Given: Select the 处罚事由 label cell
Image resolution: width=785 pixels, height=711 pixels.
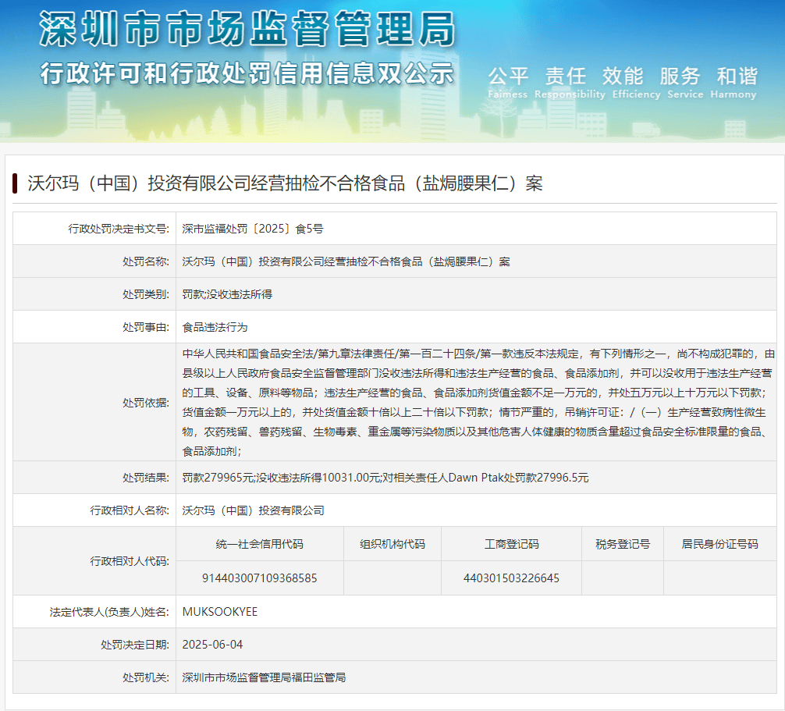Looking at the screenshot, I should (x=94, y=327).
